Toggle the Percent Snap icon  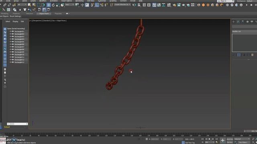102,5
